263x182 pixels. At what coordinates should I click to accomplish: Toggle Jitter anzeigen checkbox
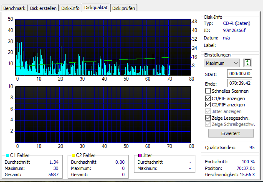[x=208, y=111]
